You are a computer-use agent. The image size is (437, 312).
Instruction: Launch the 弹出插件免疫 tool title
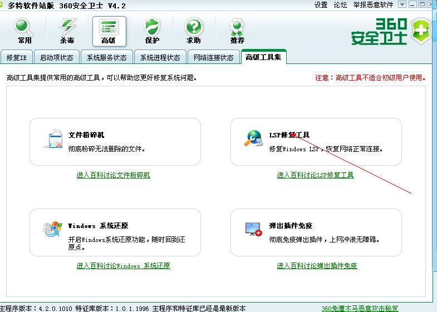coord(291,226)
